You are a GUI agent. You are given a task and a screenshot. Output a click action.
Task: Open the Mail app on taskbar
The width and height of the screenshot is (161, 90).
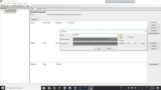(49, 88)
